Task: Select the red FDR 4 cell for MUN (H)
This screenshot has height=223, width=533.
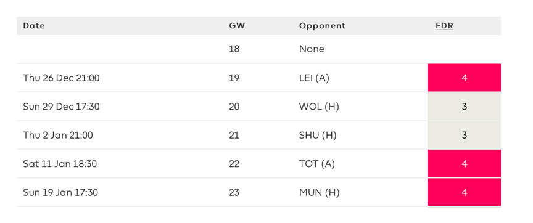Action: [x=464, y=192]
